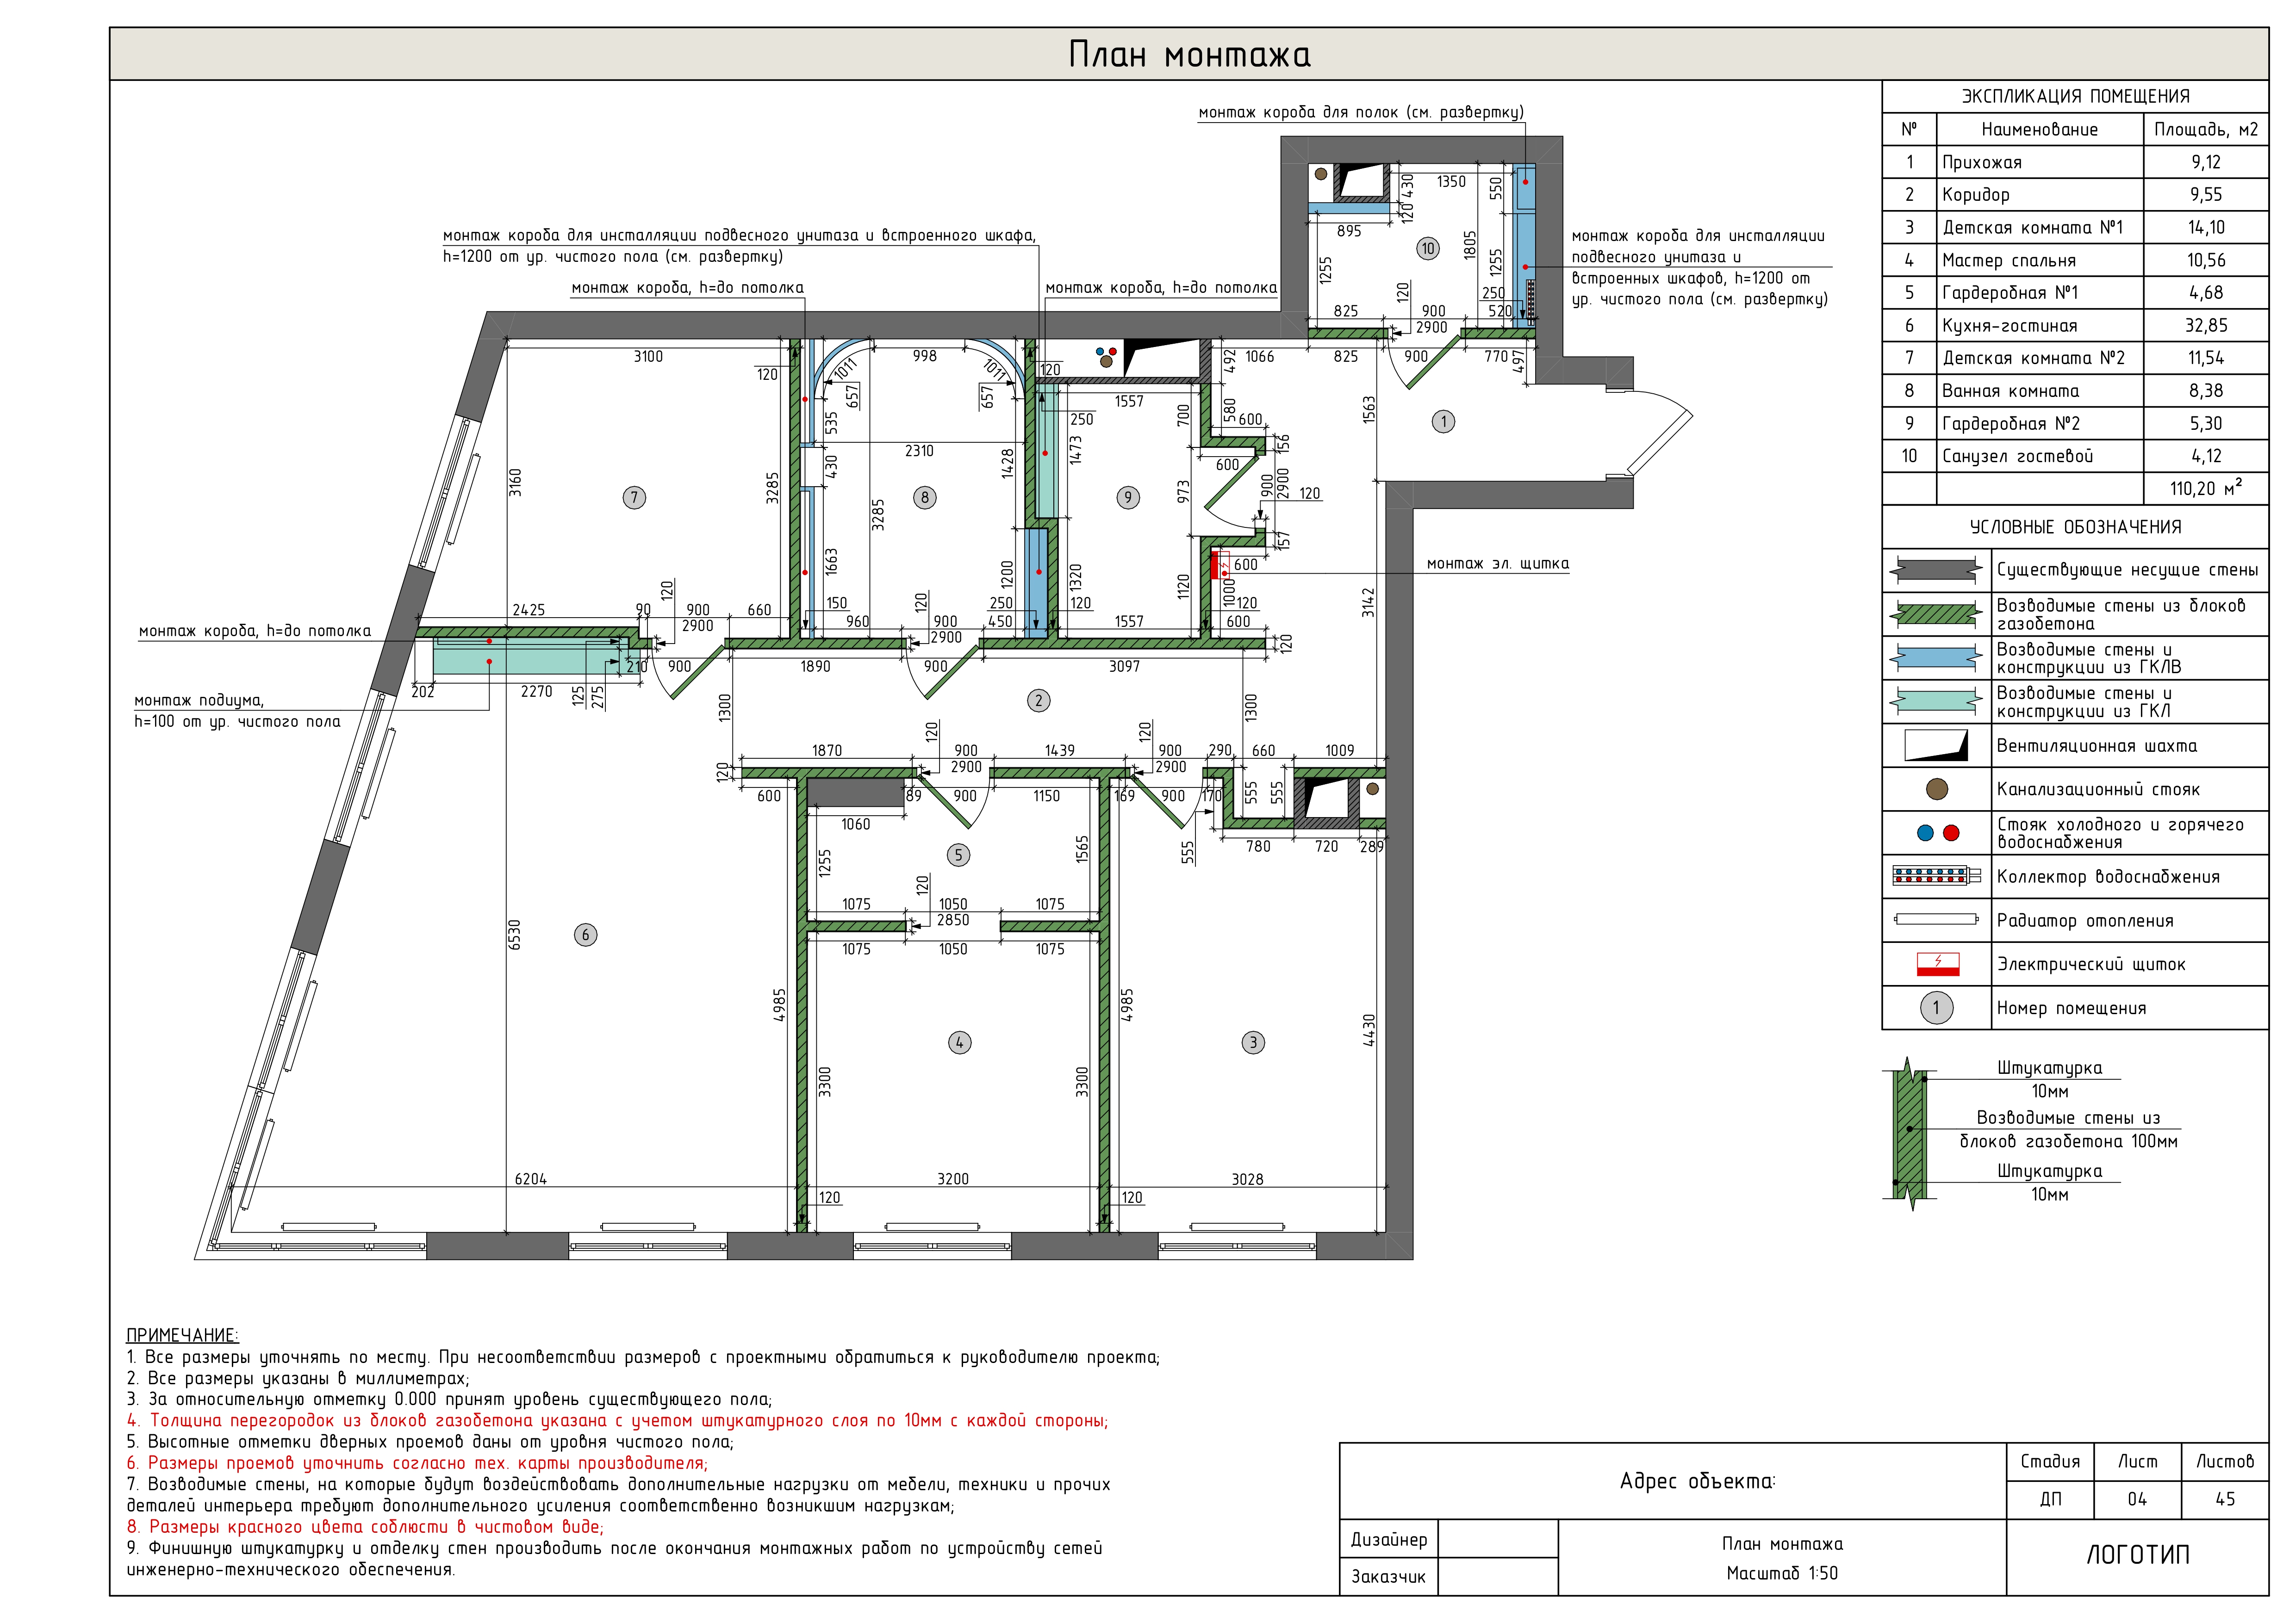Click the 'План монтажа' header title at top
This screenshot has height=1623, width=2296.
1189,54
